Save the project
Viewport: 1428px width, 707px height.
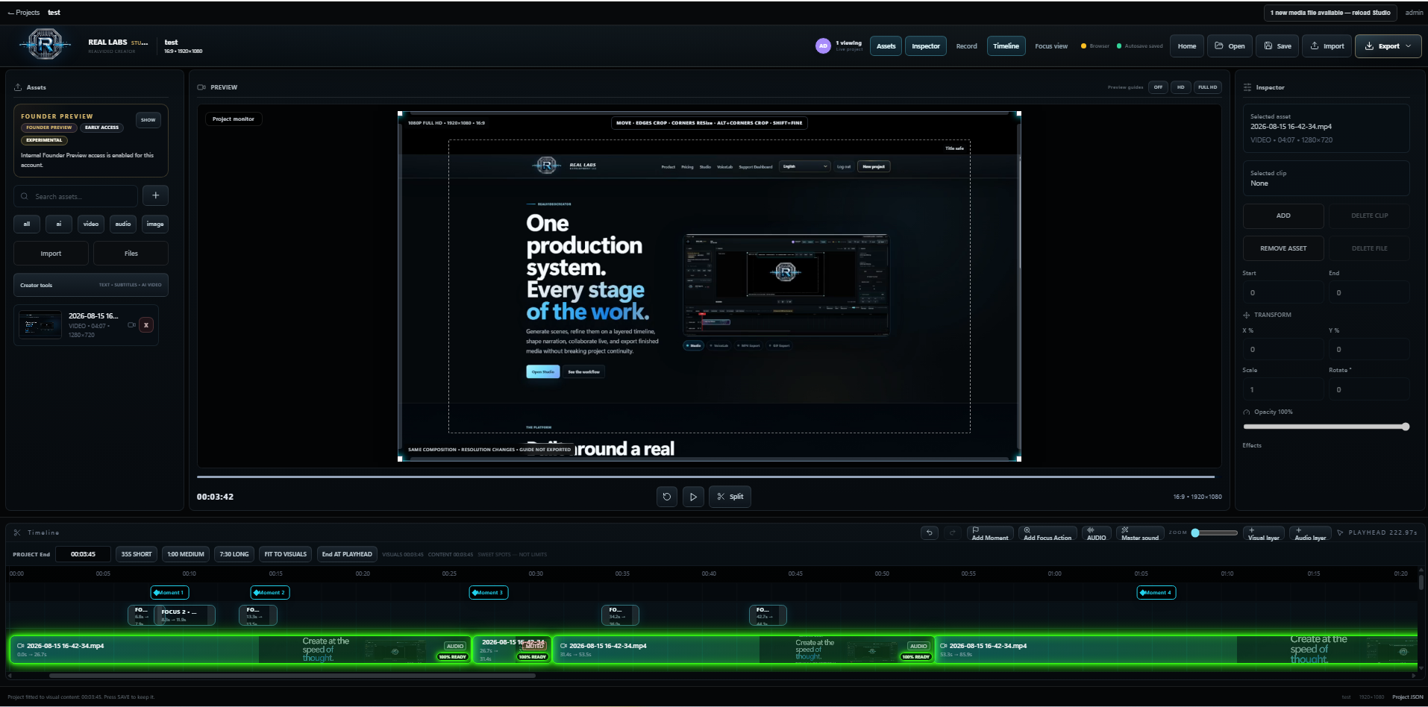pos(1277,46)
